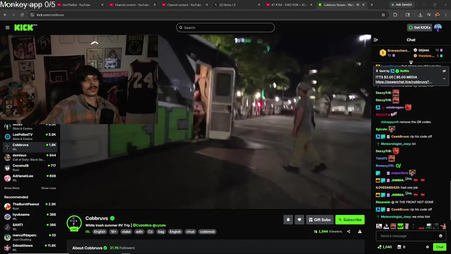Expand the pinned message chevron

[444, 78]
